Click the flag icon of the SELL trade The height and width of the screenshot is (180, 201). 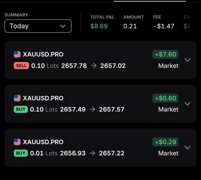(x=17, y=55)
